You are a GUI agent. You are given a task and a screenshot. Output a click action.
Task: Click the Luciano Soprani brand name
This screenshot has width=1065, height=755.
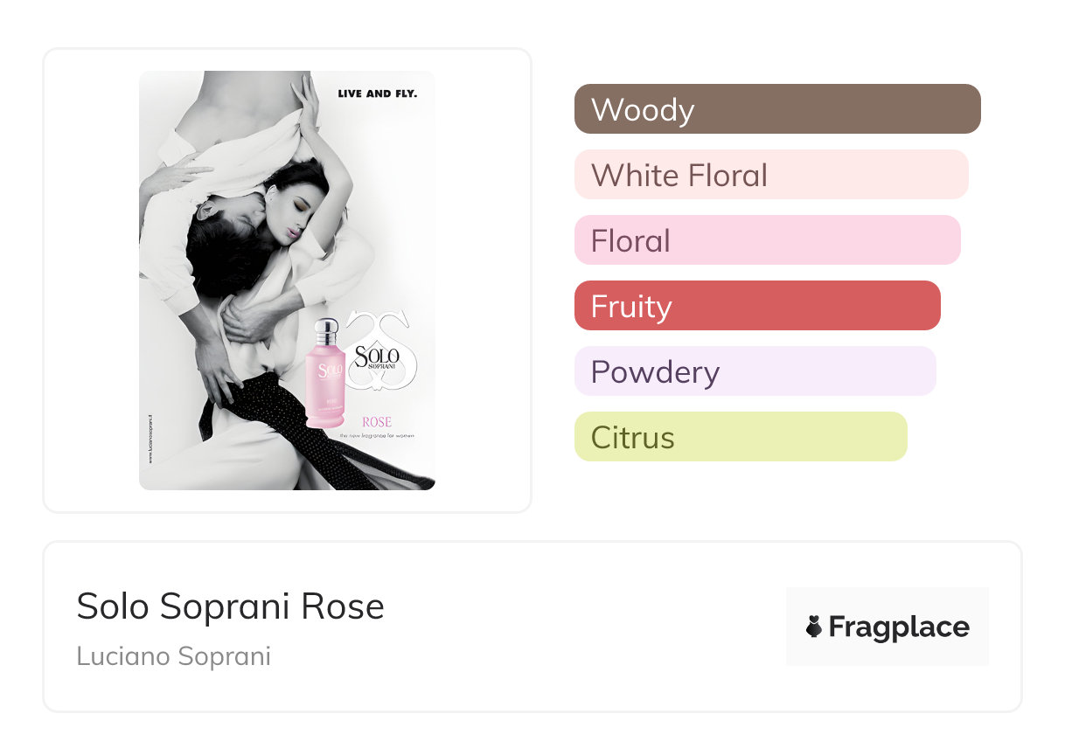(x=173, y=656)
